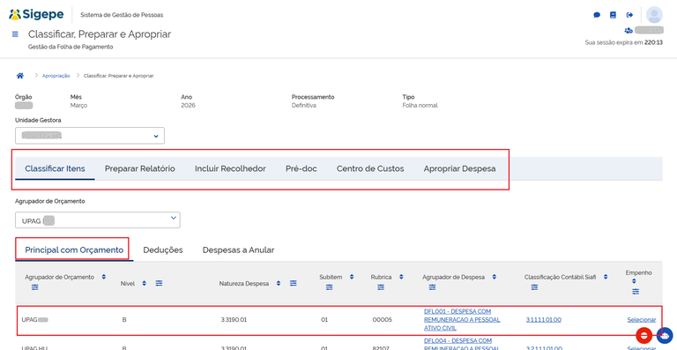Click the Definitiva processing value

coord(304,105)
